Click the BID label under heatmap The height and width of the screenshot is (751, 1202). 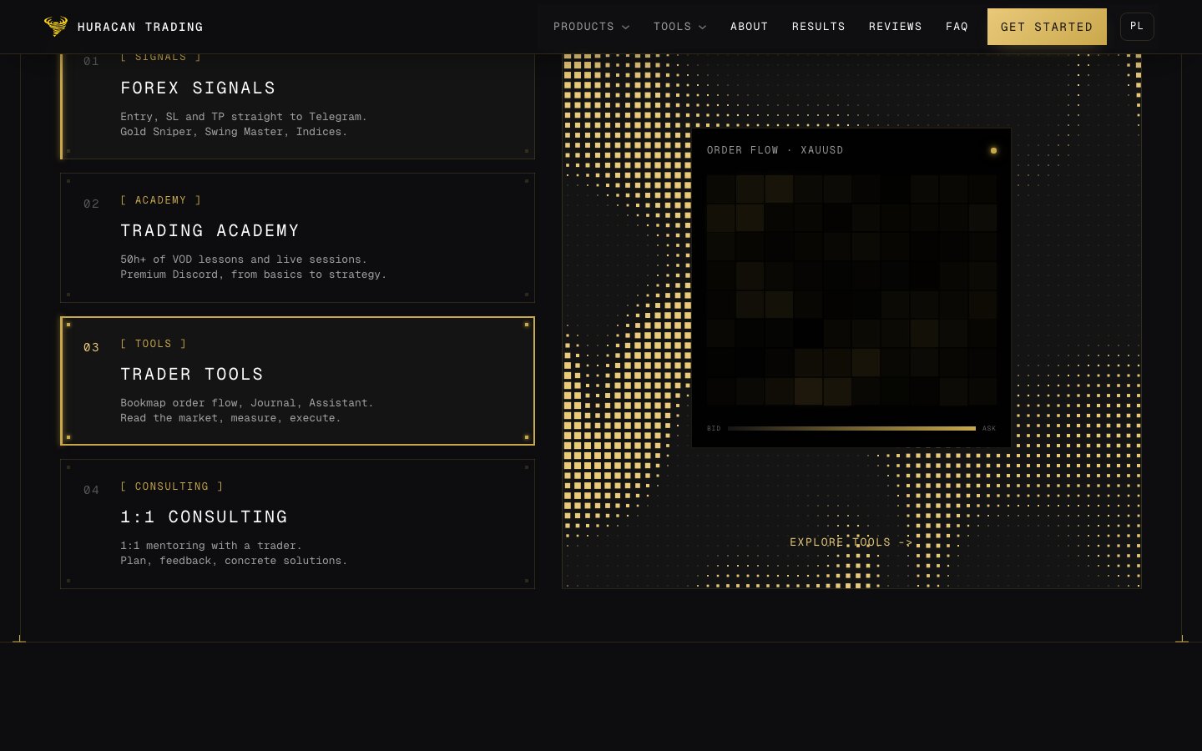click(714, 429)
